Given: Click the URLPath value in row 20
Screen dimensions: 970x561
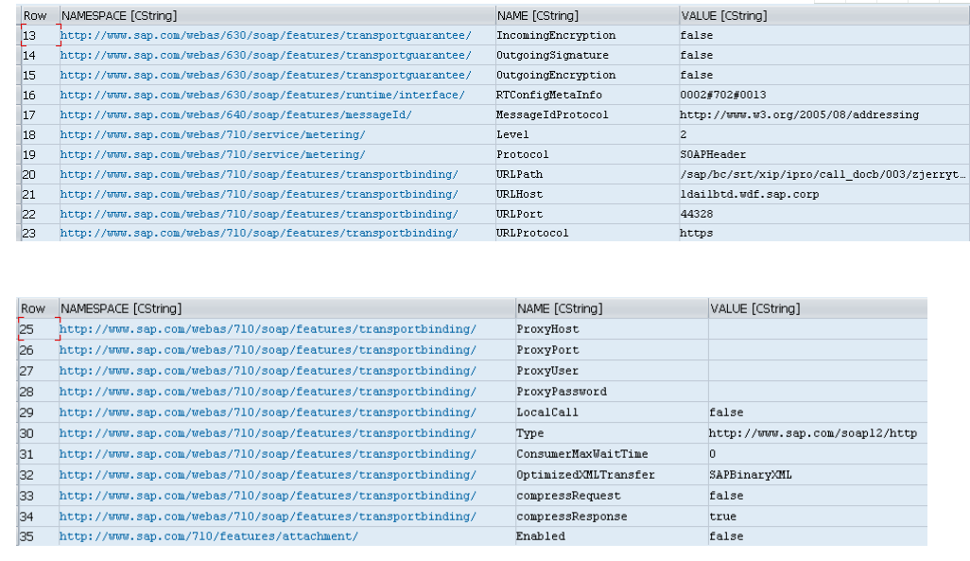Looking at the screenshot, I should click(x=822, y=175).
